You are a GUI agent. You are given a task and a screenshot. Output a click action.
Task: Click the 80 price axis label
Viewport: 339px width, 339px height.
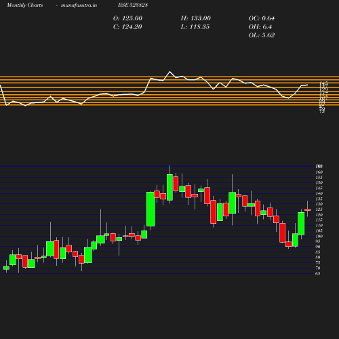click(318, 257)
